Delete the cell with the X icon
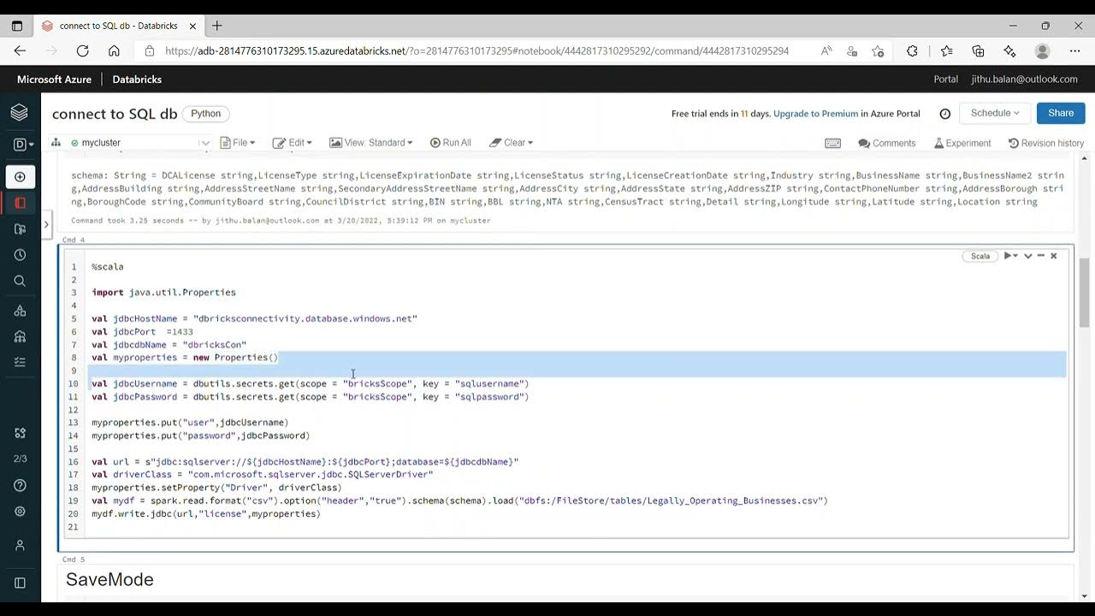1095x616 pixels. [x=1054, y=256]
